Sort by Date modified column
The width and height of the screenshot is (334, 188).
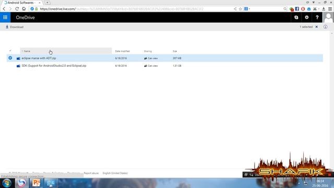(122, 51)
